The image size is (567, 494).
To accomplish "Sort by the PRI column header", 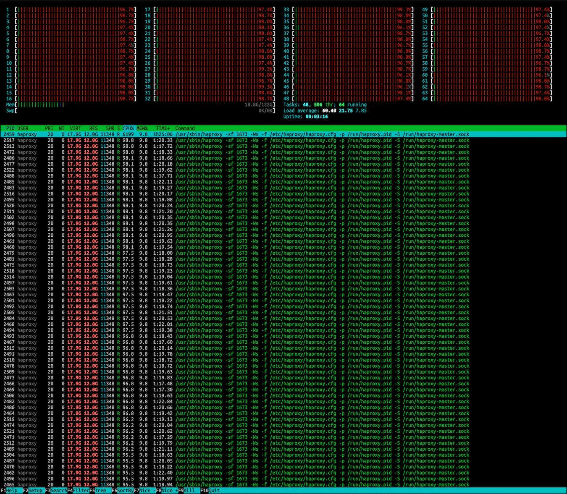I will pyautogui.click(x=49, y=128).
